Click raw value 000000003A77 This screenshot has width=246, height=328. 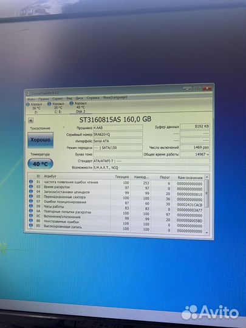(190, 210)
